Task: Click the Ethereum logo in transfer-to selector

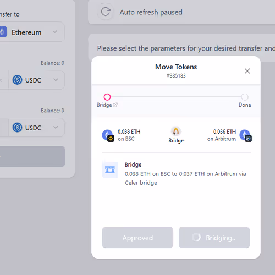Action: coord(3,32)
